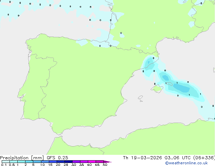
Task: Click the '(06+336)' forecast offset text
Action: [x=204, y=158]
